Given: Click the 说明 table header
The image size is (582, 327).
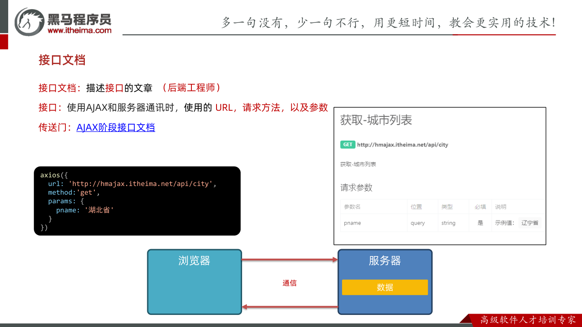Looking at the screenshot, I should click(501, 207).
